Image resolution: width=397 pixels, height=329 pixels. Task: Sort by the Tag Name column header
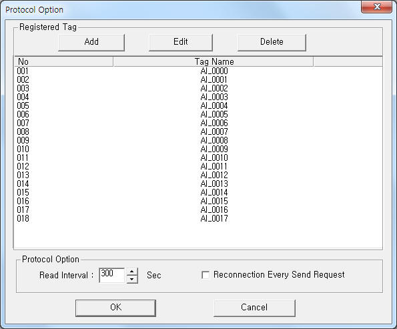tap(214, 61)
